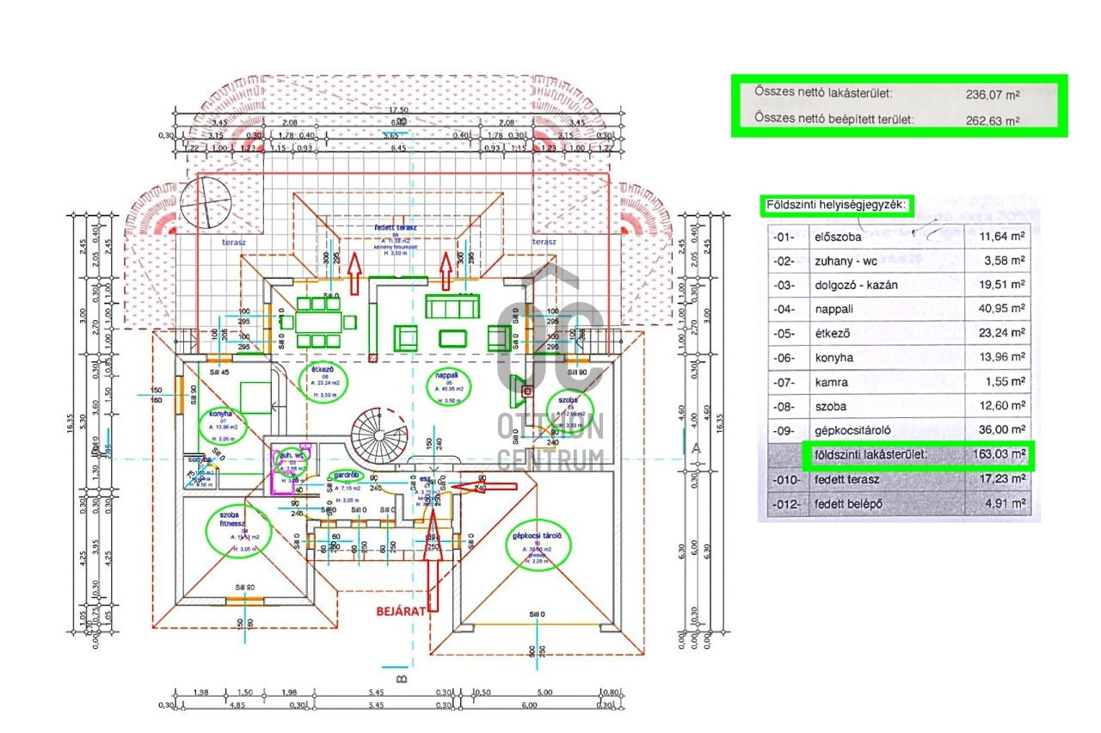1101x733 pixels.
Task: Click the highlighted földszinti lakásterület 163,03 m² row
Action: [x=917, y=454]
